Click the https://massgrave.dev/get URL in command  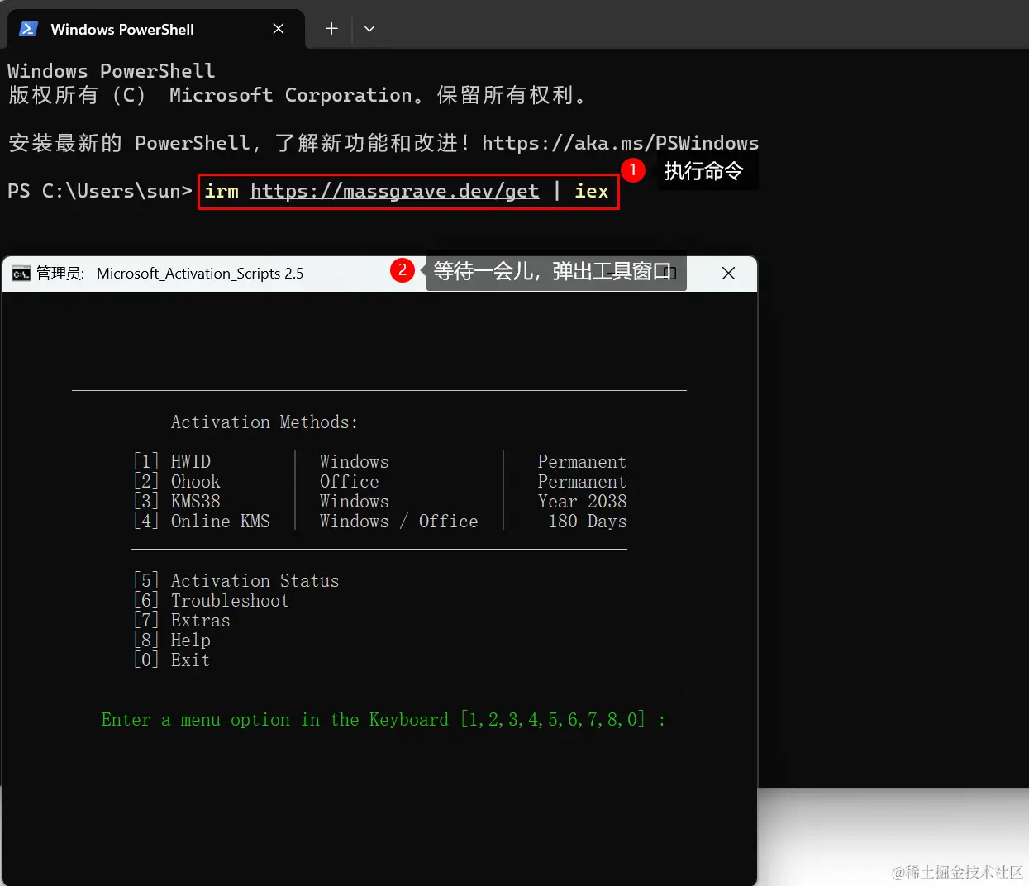(x=395, y=192)
